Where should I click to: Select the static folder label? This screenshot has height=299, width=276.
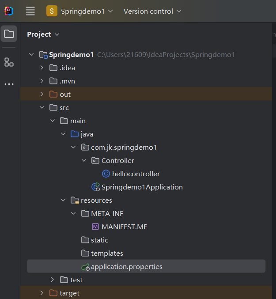pyautogui.click(x=99, y=240)
